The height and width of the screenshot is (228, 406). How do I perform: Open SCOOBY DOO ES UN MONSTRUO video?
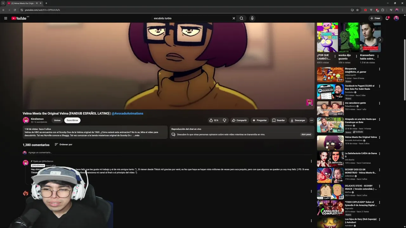[x=360, y=171]
